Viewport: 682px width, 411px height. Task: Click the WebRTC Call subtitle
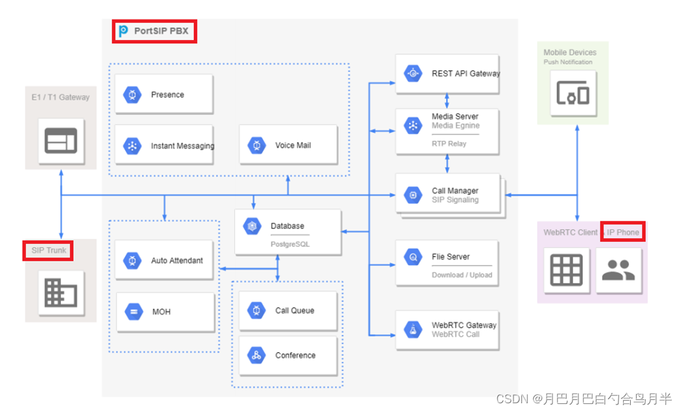pos(455,335)
